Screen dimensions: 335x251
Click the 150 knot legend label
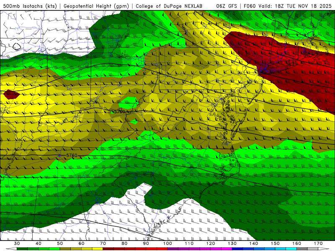tap(276, 243)
